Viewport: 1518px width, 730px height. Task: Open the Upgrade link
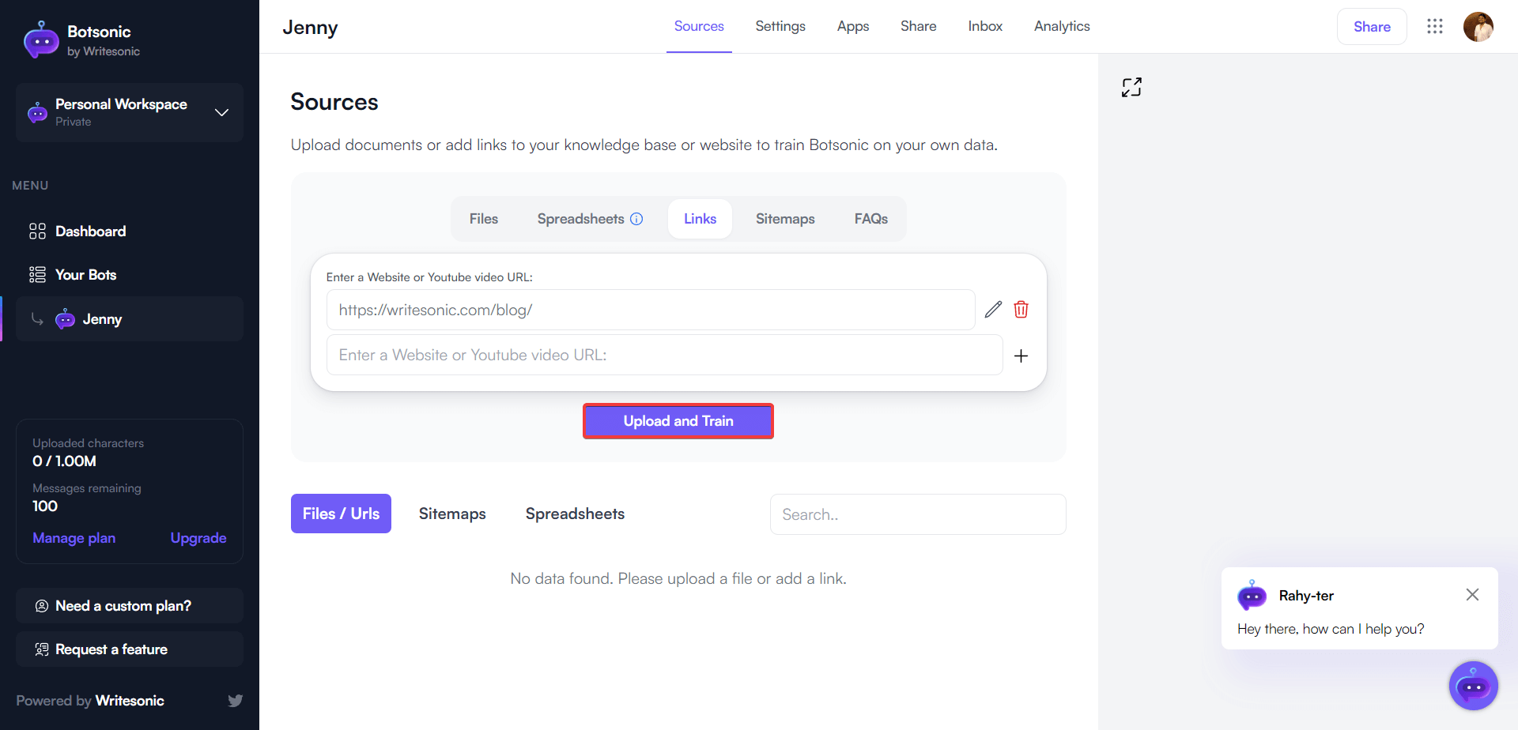tap(198, 538)
